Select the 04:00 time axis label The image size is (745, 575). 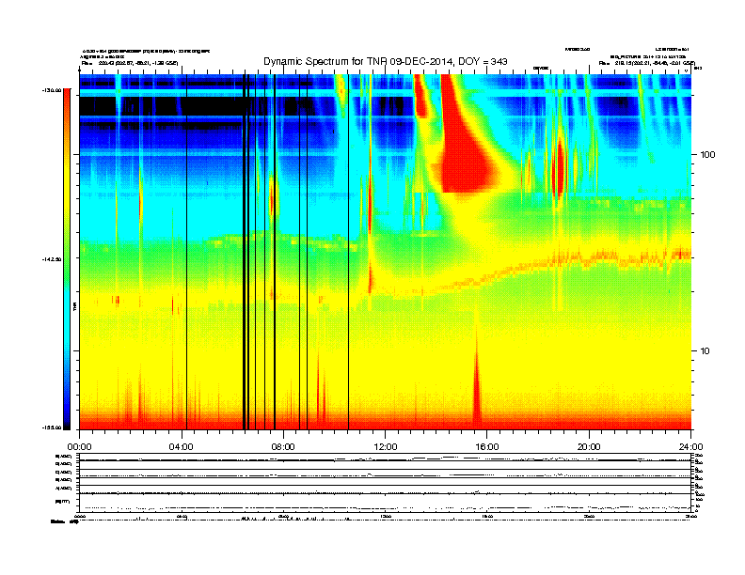click(x=182, y=447)
